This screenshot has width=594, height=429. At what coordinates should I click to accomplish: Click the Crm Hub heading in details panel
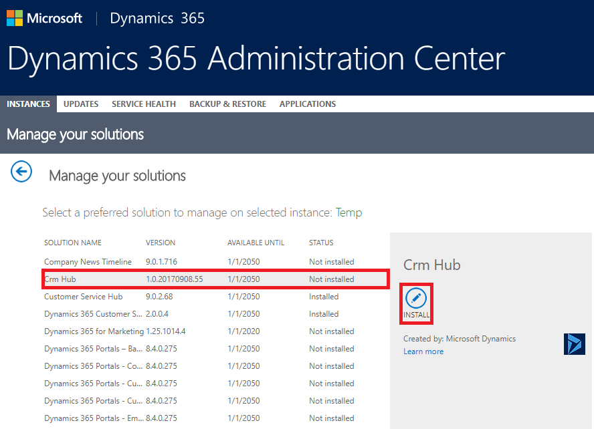tap(432, 265)
